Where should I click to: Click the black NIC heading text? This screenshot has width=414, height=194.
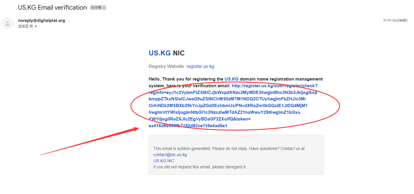point(179,53)
